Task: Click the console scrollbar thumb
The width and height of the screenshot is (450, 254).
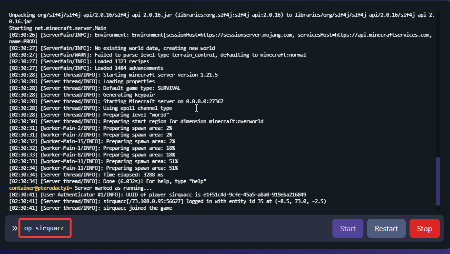Action: point(438,181)
